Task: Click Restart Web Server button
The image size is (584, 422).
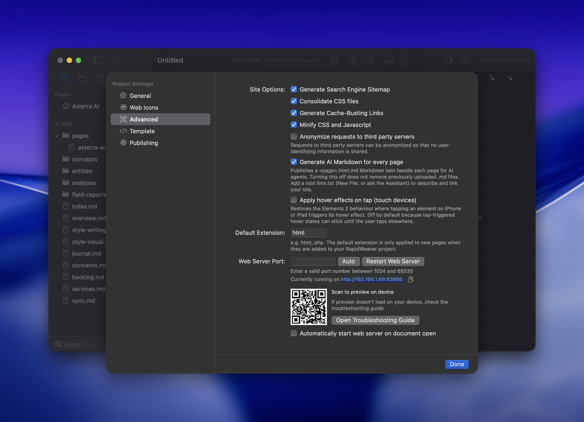Action: point(393,261)
